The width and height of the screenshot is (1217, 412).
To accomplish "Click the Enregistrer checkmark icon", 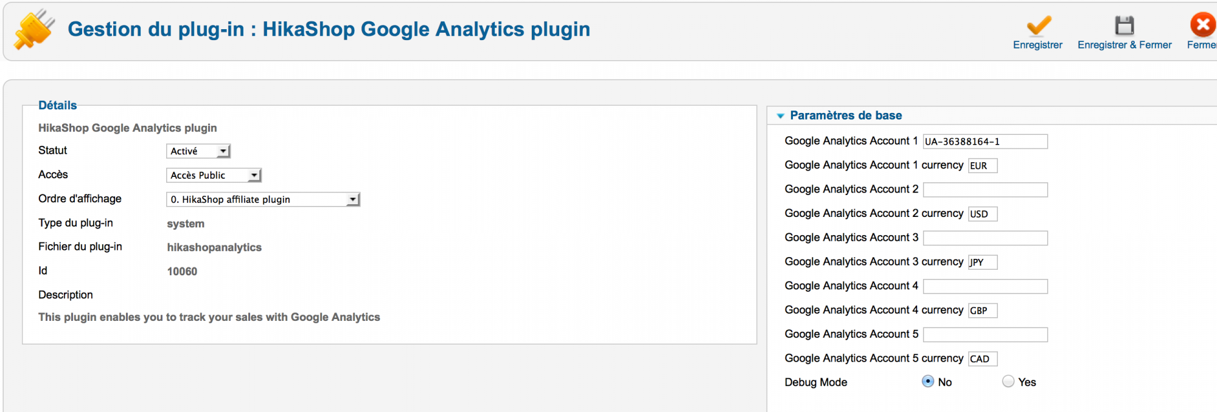I will pyautogui.click(x=1038, y=26).
